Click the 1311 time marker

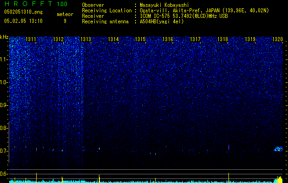point(31,39)
